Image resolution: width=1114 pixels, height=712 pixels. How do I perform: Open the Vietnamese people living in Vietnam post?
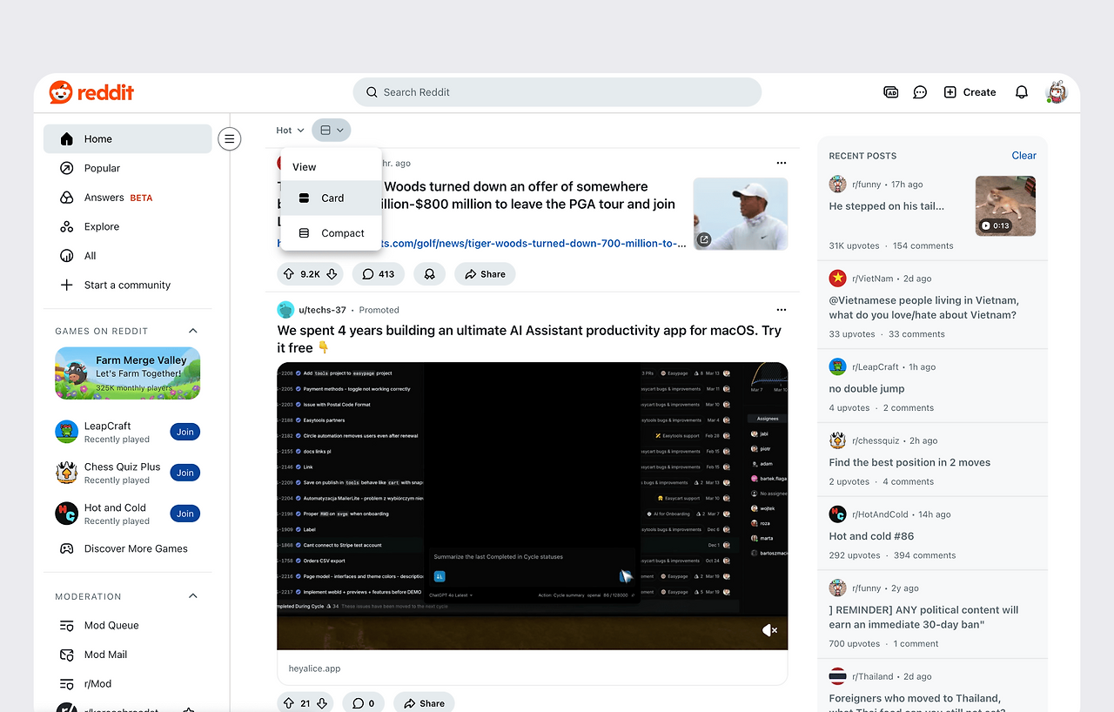coord(923,308)
